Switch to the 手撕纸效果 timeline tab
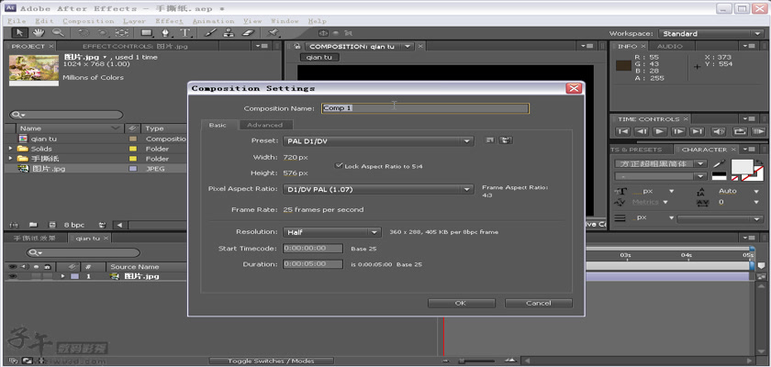Image resolution: width=771 pixels, height=367 pixels. click(x=35, y=238)
